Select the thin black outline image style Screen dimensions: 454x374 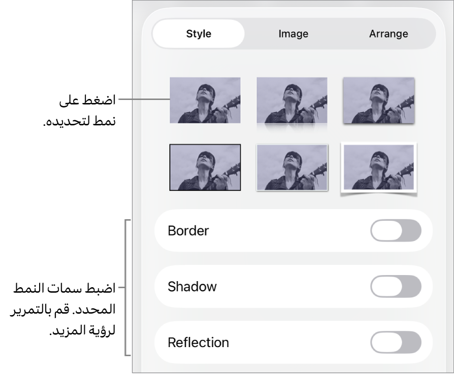click(205, 167)
